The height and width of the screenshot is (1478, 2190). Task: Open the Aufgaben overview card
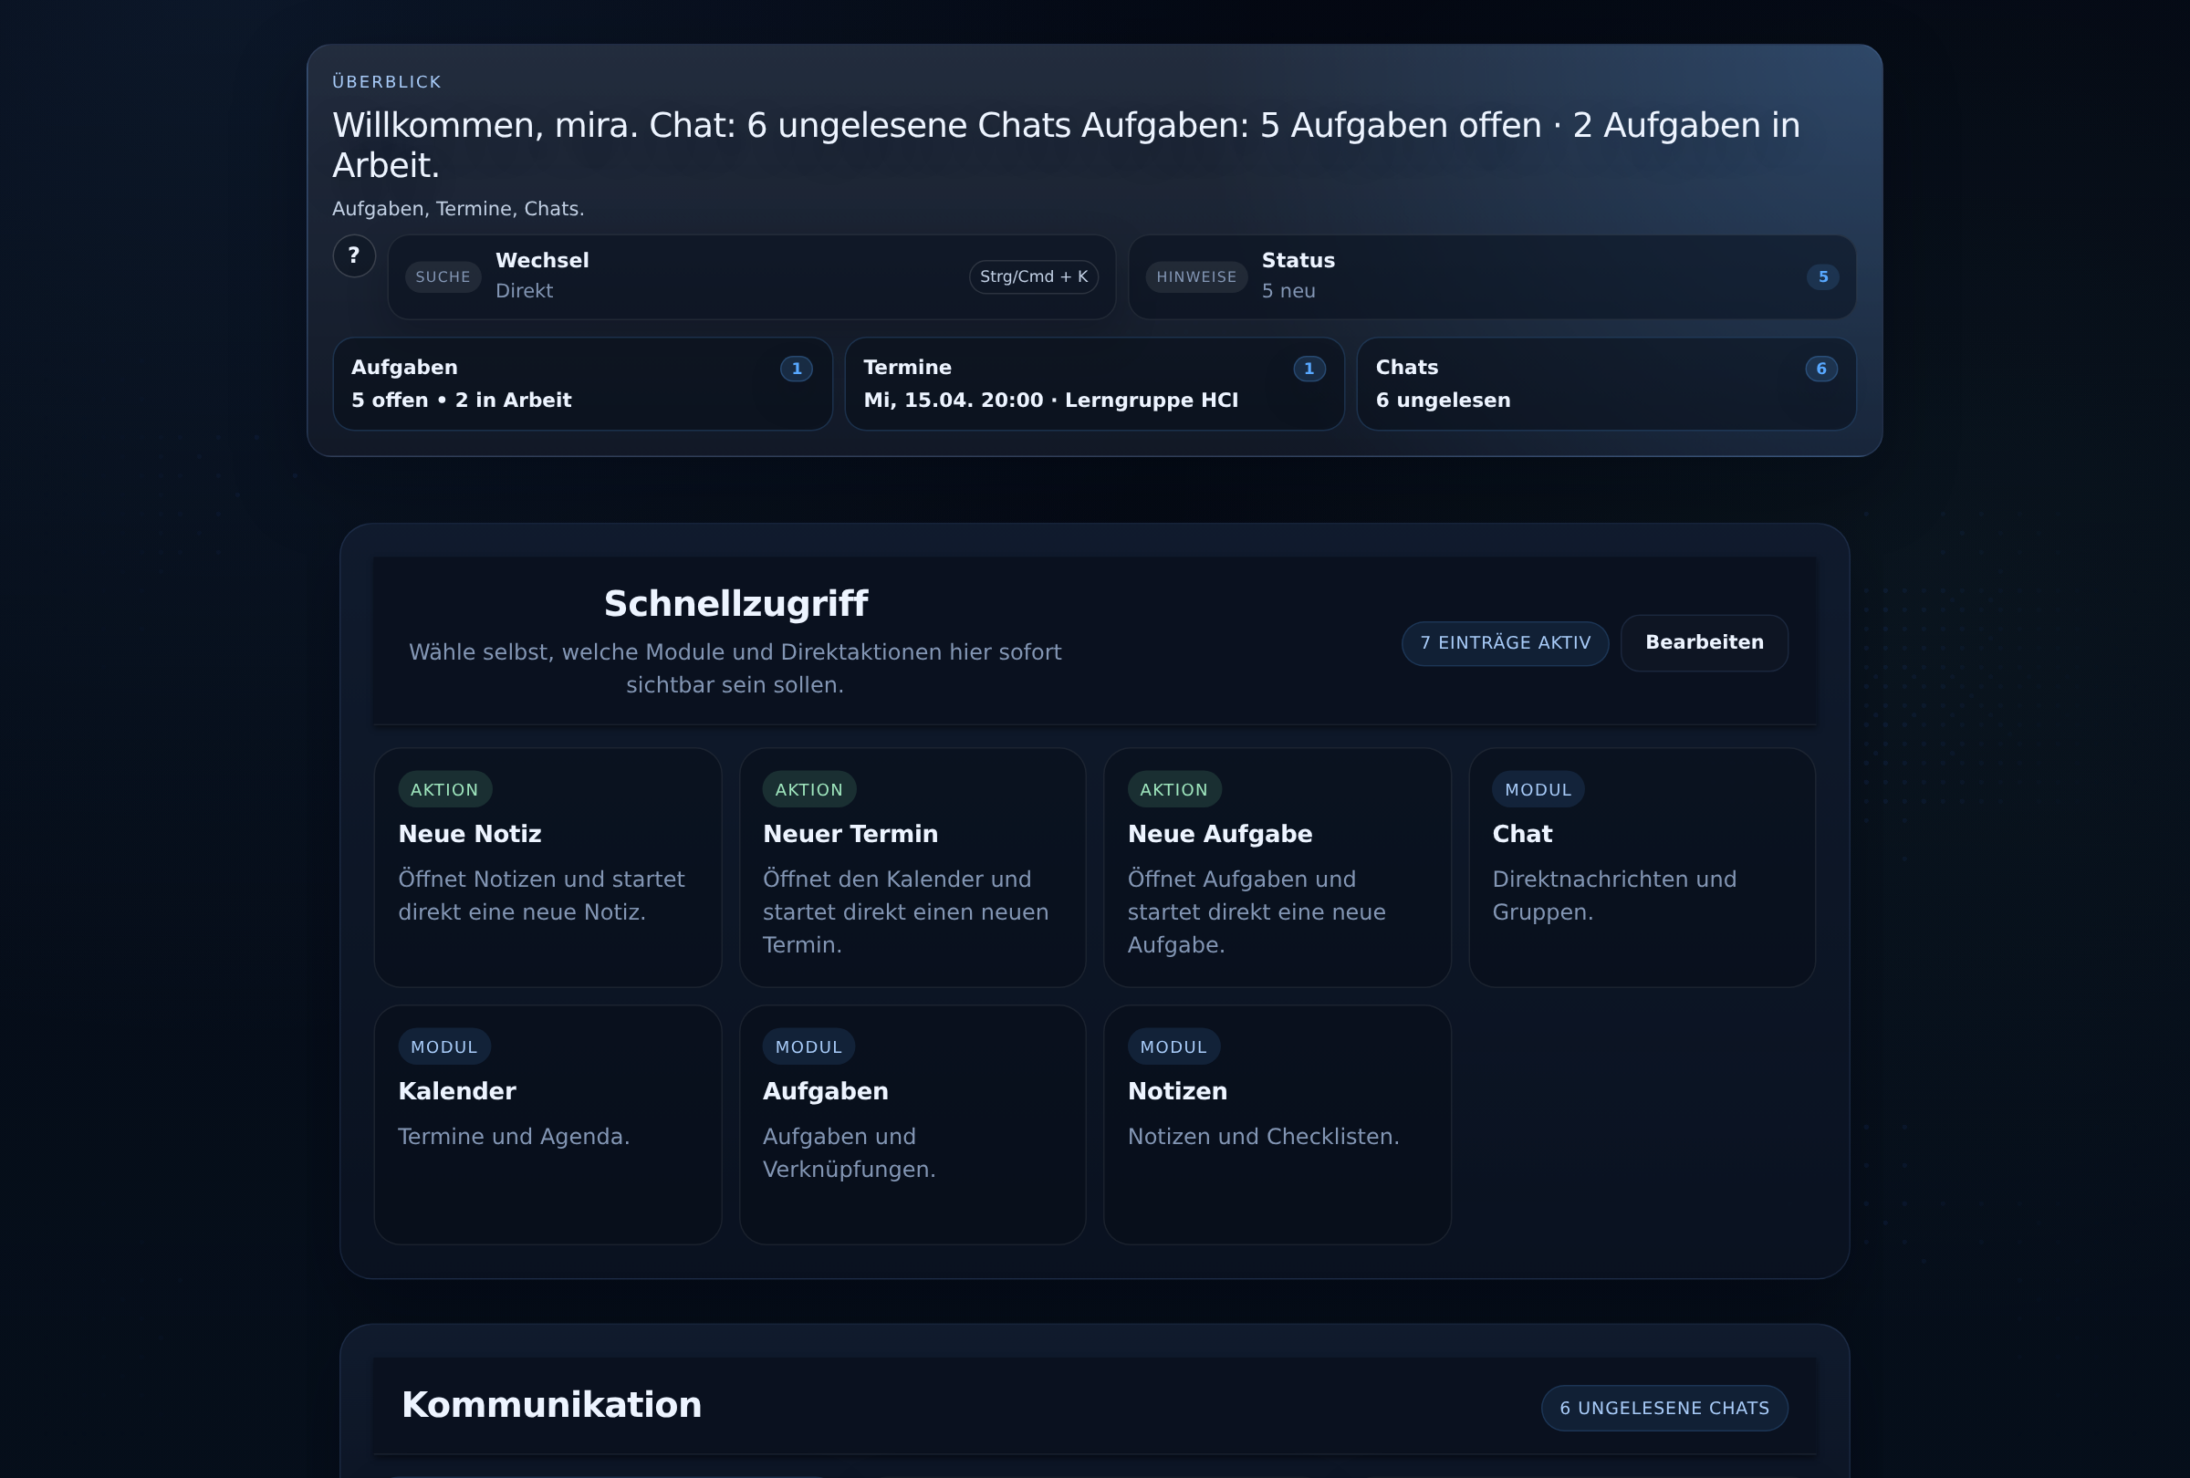tap(582, 383)
